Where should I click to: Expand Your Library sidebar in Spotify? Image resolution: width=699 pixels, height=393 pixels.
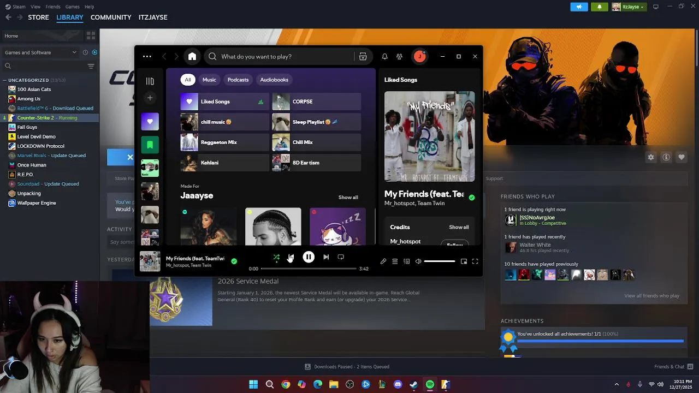[150, 81]
